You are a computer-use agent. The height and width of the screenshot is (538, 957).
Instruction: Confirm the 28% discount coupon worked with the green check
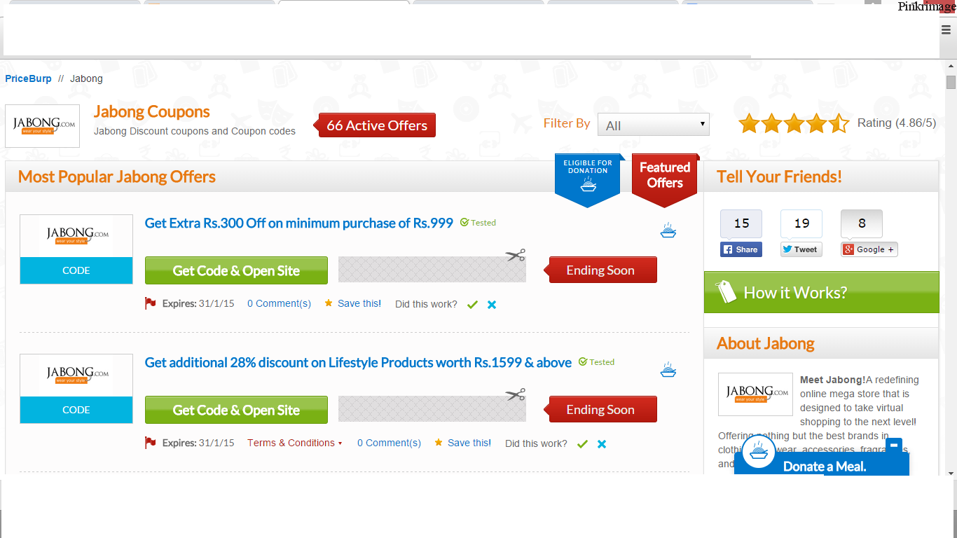582,444
